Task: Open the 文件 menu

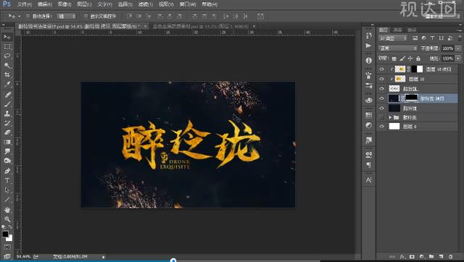Action: tap(25, 4)
